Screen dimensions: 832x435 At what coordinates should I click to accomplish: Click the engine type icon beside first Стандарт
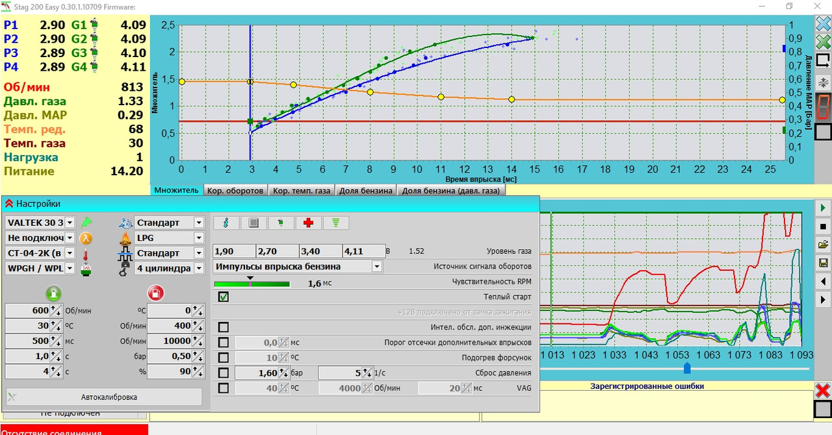pyautogui.click(x=126, y=222)
